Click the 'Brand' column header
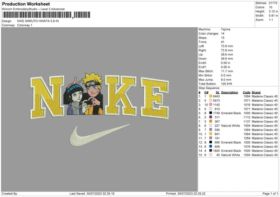Screen dimensions: 280x197 coord(256,92)
